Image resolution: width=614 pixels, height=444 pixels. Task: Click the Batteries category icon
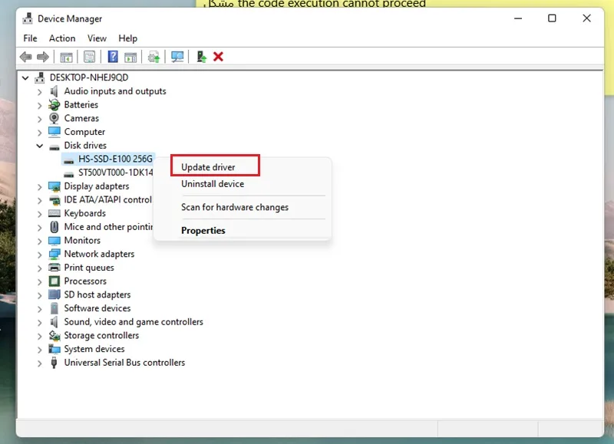coord(54,105)
